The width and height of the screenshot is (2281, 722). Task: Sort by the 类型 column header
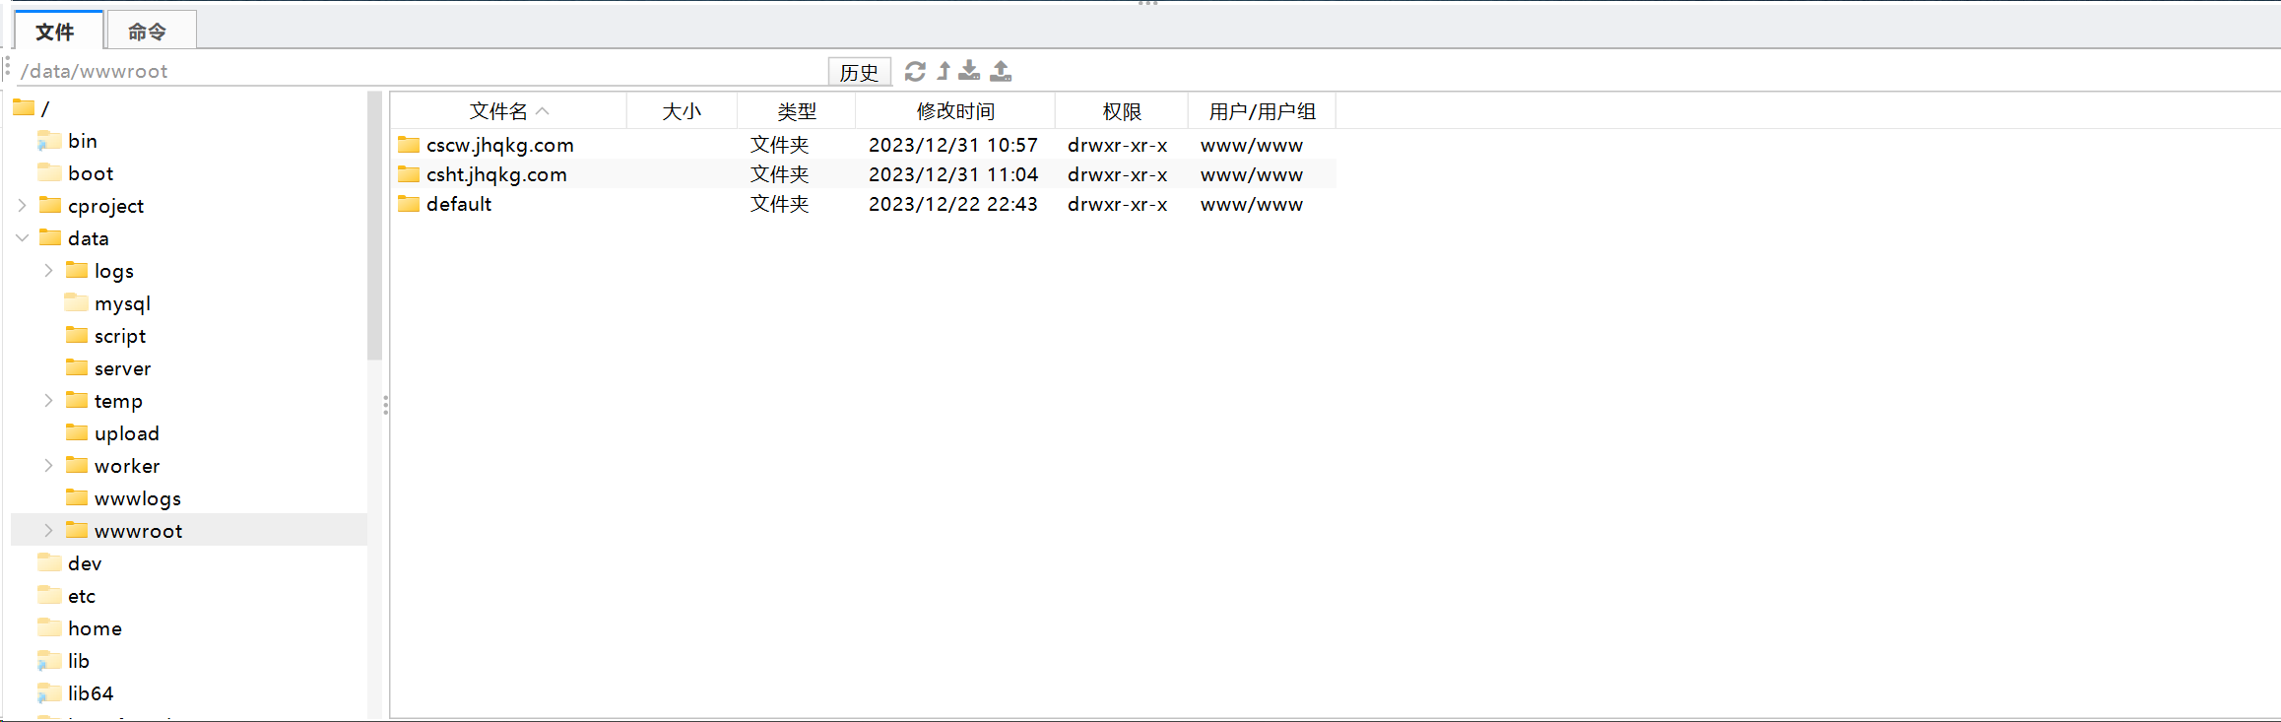pos(796,111)
